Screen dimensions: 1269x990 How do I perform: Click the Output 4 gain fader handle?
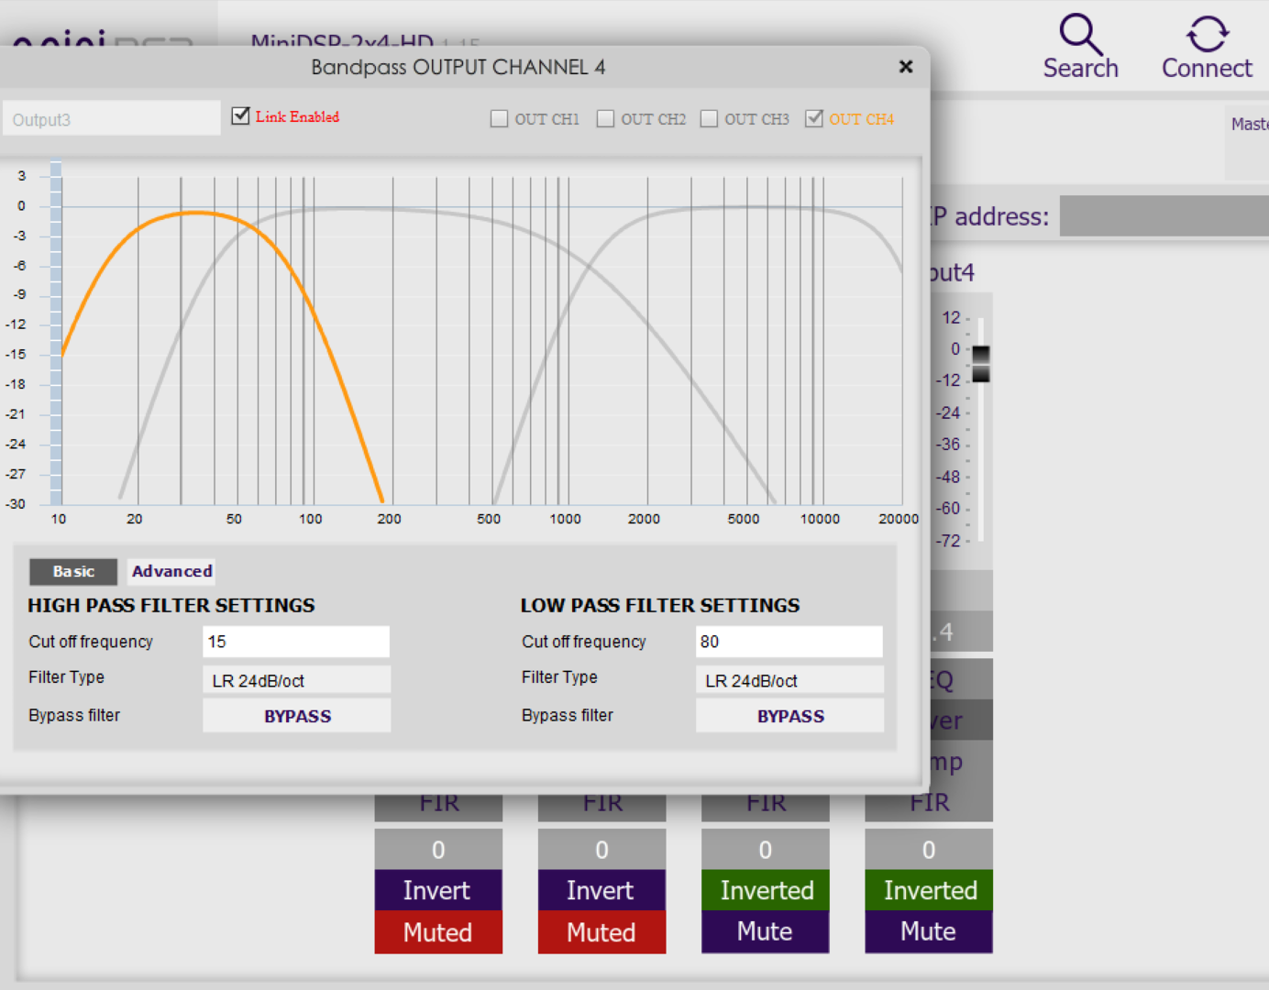(x=980, y=363)
